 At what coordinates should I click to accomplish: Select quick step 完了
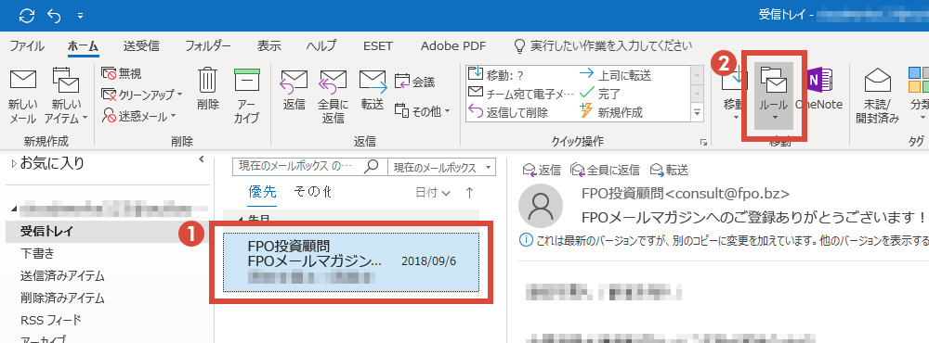599,94
